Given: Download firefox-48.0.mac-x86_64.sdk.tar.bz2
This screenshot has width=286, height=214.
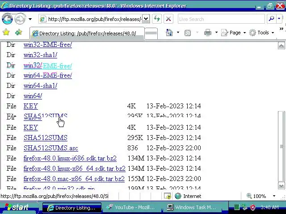Looking at the screenshot, I should pyautogui.click(x=74, y=179).
